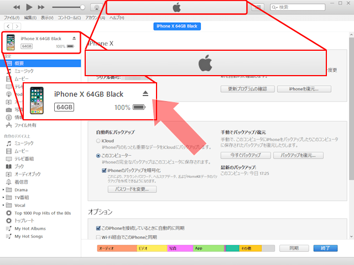Screen dimensions: 354x265
Task: Select the このコンピューター radio button
Action: coord(98,156)
